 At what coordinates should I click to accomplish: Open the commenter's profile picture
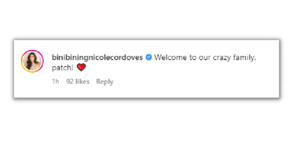click(33, 61)
